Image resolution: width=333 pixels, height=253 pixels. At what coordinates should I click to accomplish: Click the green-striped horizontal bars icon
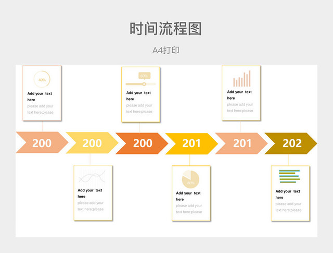(x=289, y=176)
